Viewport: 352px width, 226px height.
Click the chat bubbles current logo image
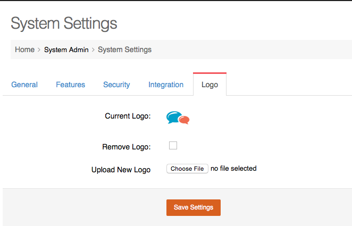[x=178, y=118]
